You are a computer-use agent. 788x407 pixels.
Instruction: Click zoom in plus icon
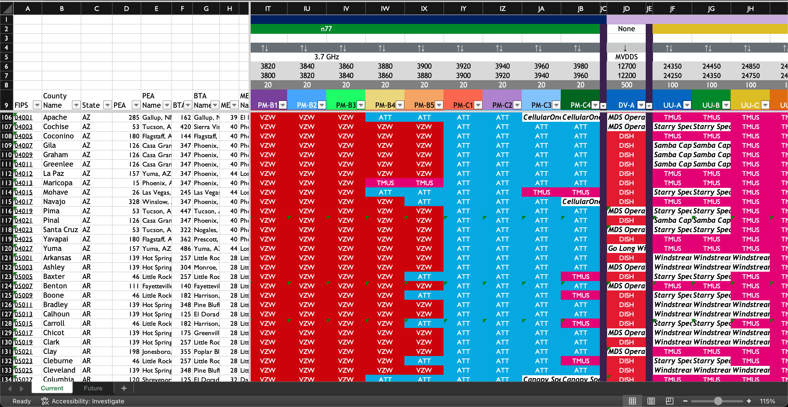(x=749, y=401)
